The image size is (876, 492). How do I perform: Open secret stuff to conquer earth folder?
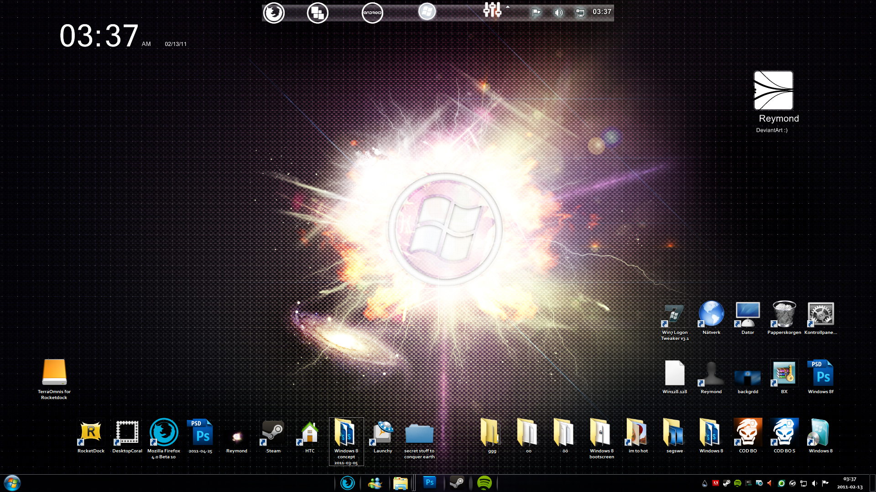(x=419, y=433)
